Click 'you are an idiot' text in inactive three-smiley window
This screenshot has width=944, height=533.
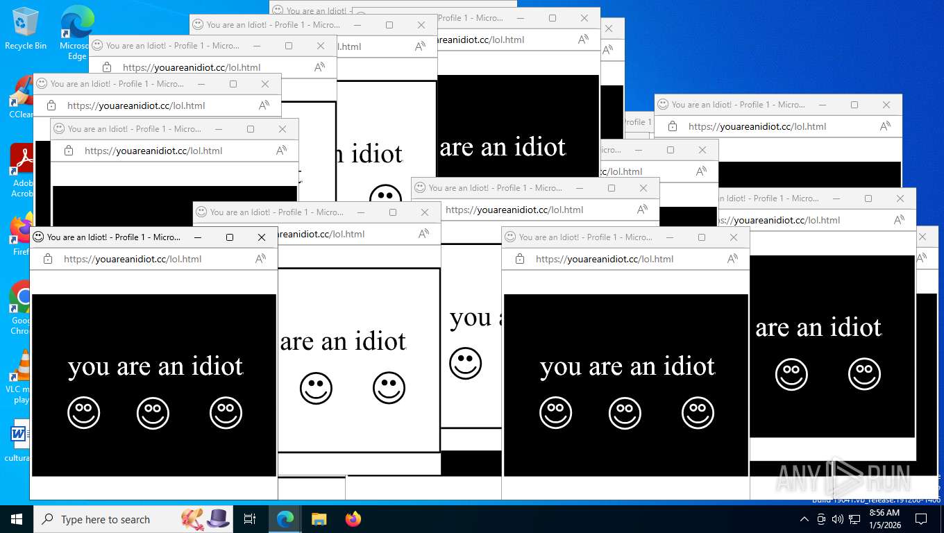coord(627,366)
